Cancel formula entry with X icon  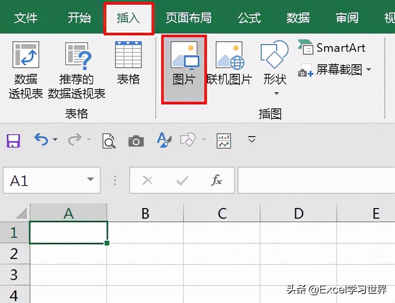coord(148,180)
